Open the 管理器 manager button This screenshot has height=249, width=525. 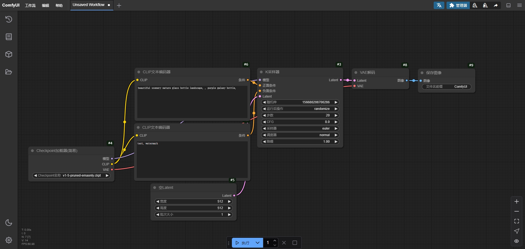(x=458, y=5)
